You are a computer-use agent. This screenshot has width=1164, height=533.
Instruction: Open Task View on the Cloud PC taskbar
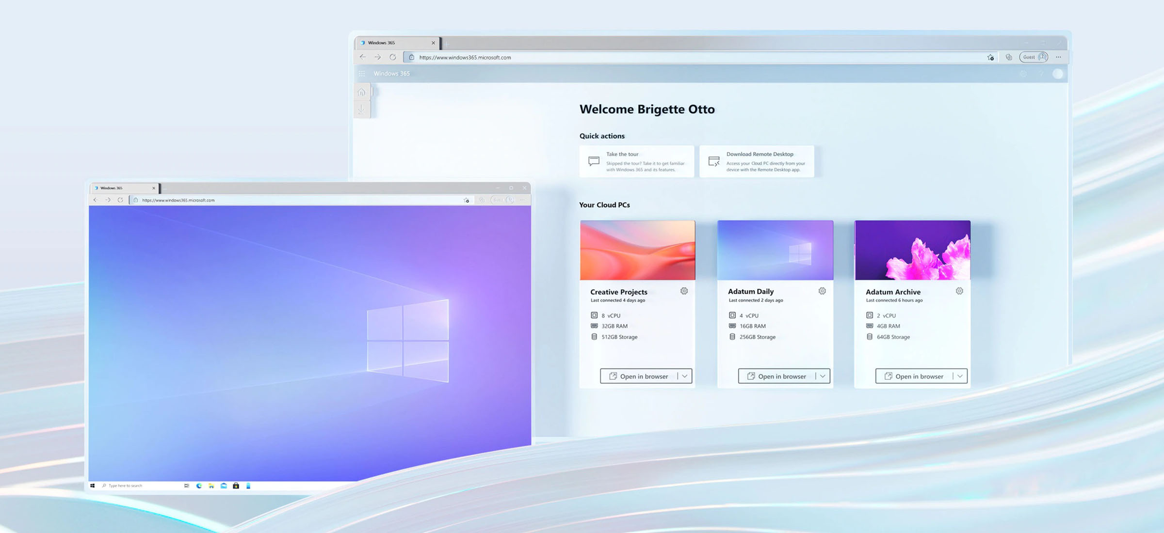click(x=187, y=486)
